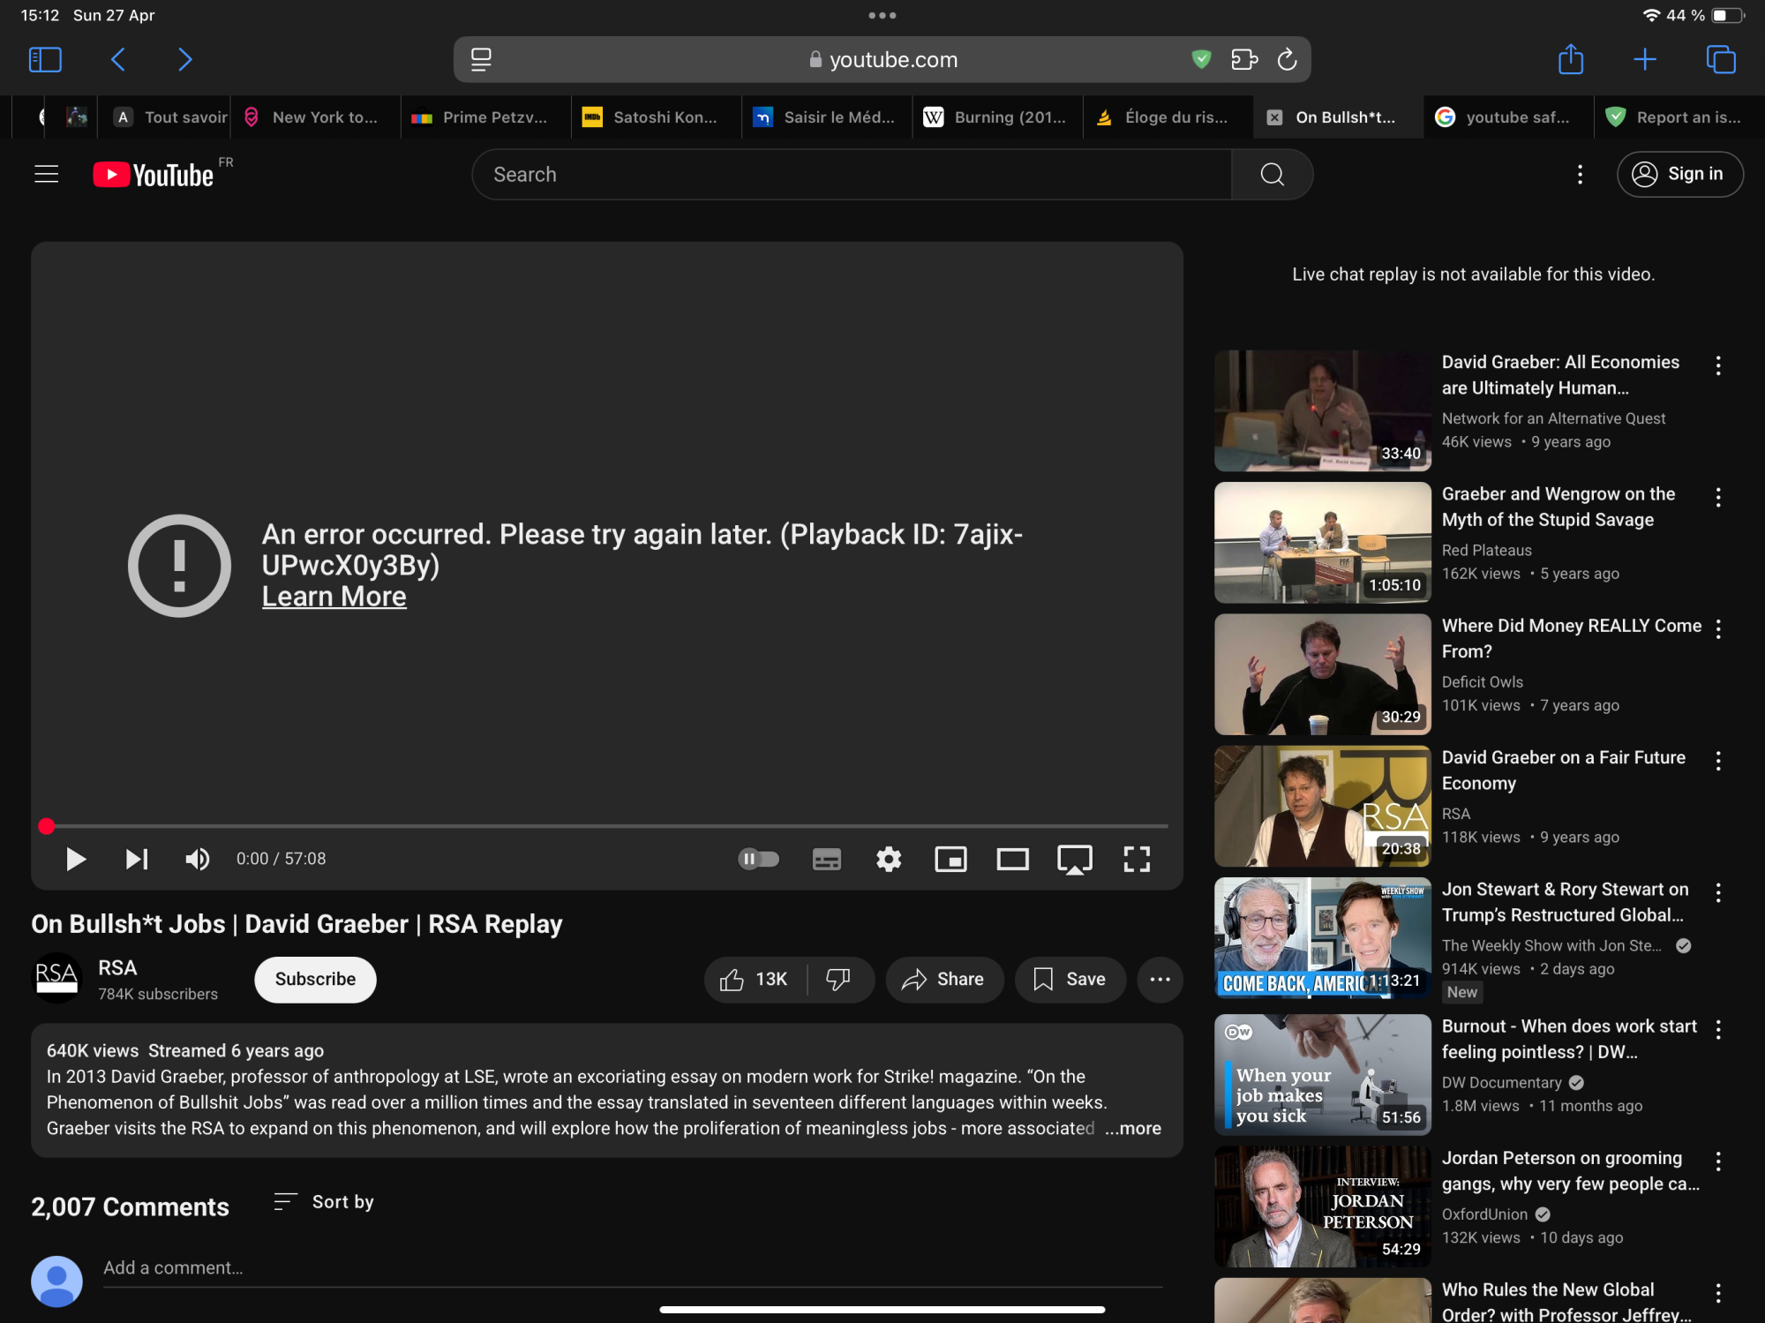The height and width of the screenshot is (1323, 1765).
Task: Open options menu for Graeber Wengrow video
Action: pyautogui.click(x=1718, y=497)
